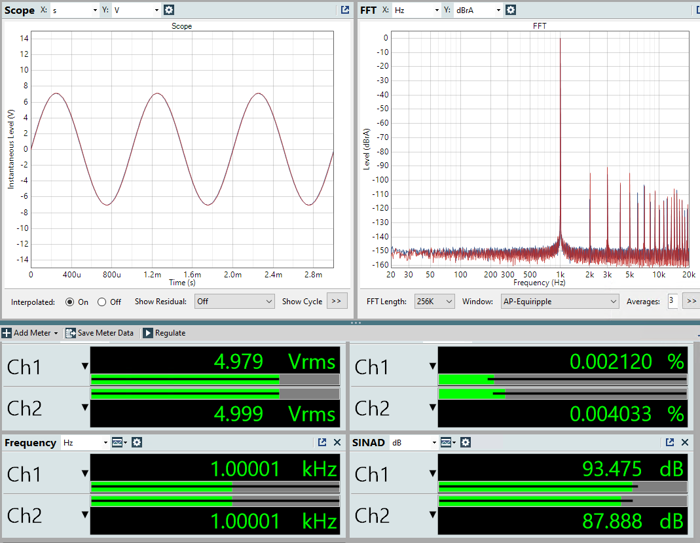Click the Scope waveform graph

tap(182, 149)
